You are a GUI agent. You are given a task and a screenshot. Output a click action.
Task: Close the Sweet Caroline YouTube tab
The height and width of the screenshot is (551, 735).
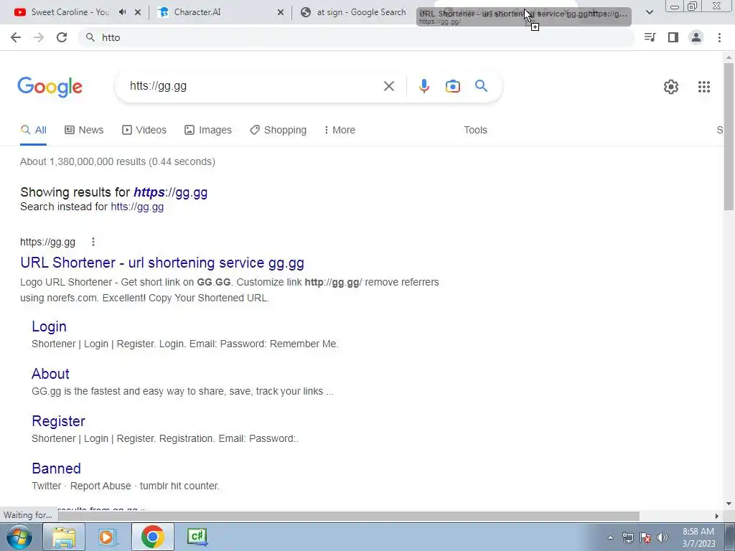[138, 12]
